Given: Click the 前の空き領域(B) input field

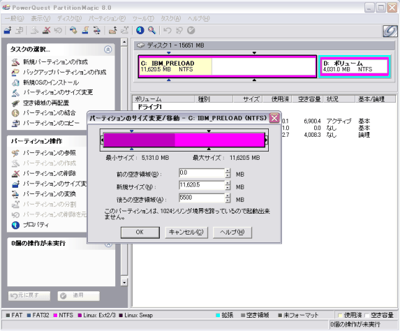Looking at the screenshot, I should [202, 173].
